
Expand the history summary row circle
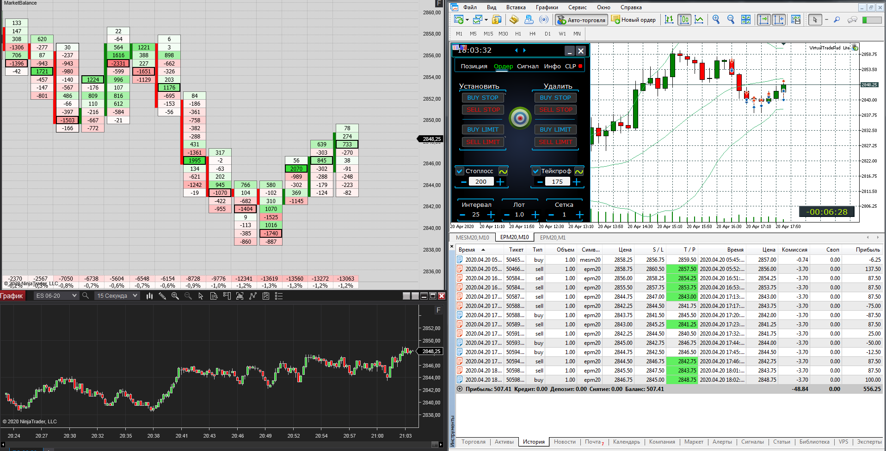(460, 389)
